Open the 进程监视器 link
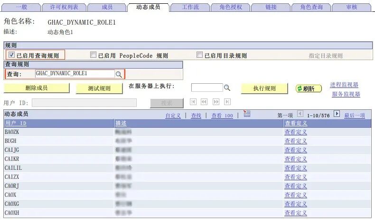This screenshot has height=220, width=375. pos(344,85)
